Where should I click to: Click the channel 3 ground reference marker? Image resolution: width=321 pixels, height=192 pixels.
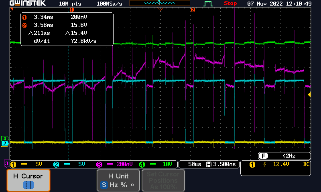(x=6, y=163)
